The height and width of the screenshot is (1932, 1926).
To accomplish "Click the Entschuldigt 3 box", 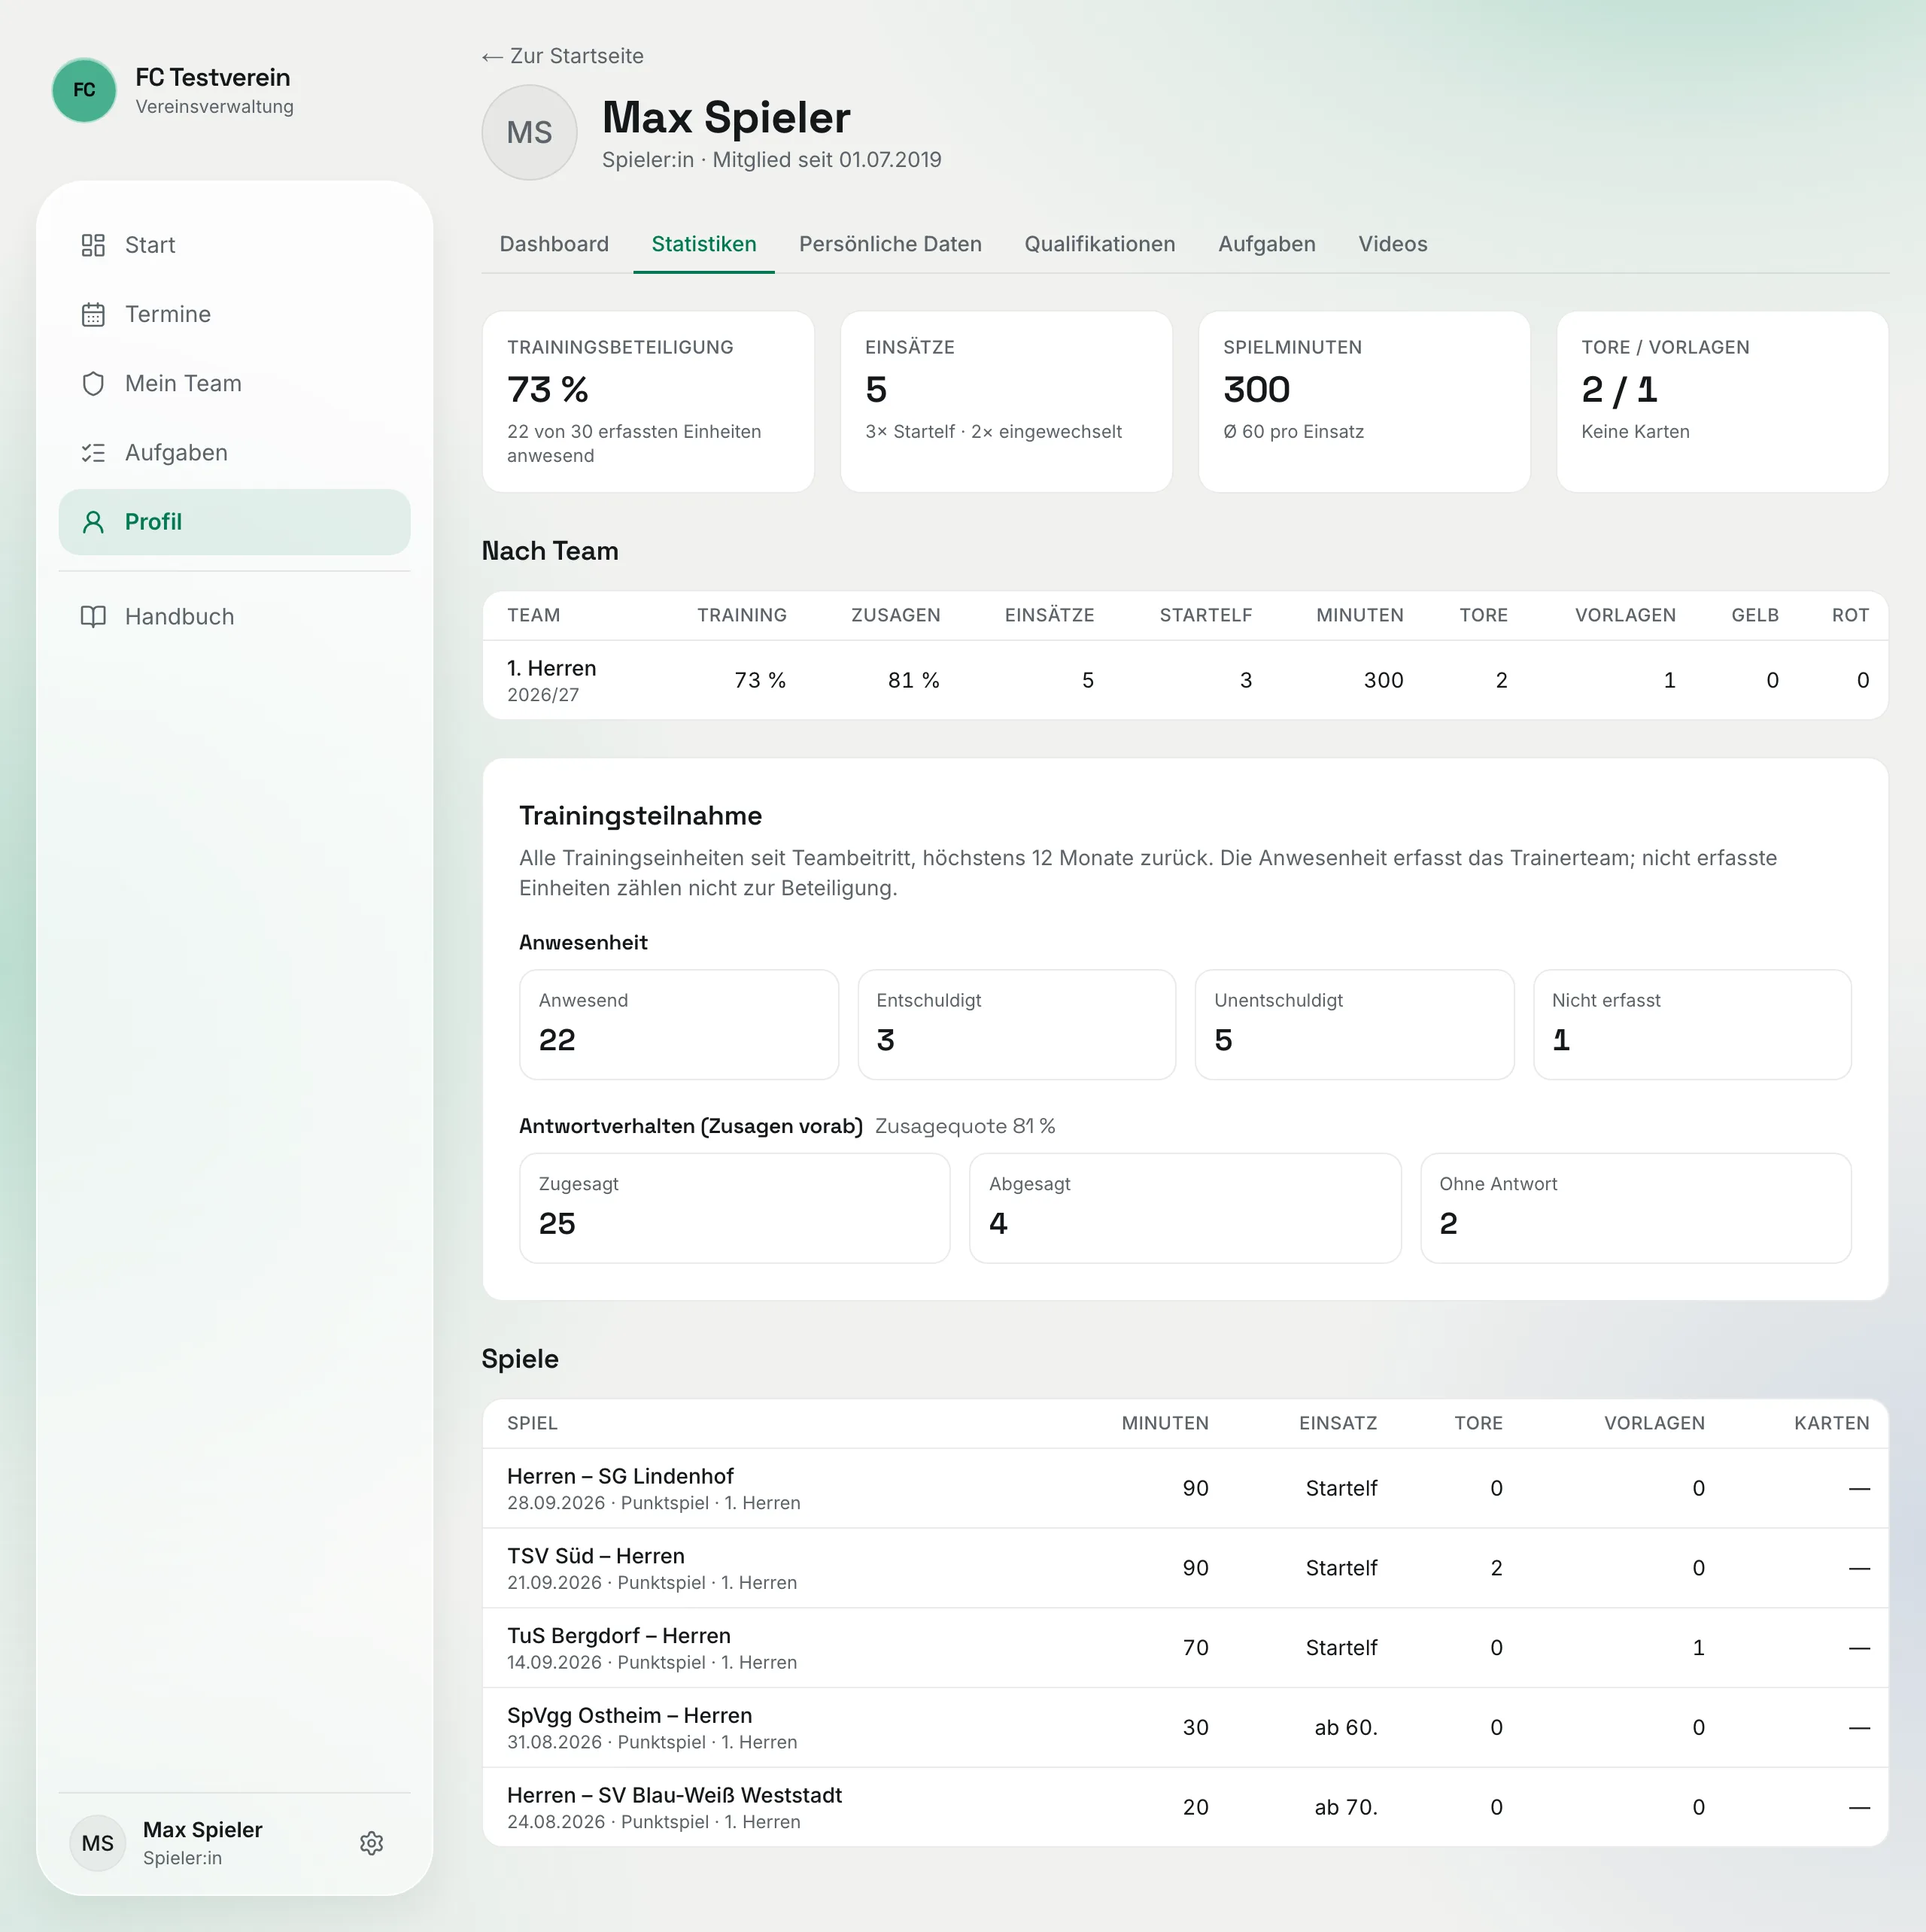I will (x=1016, y=1024).
